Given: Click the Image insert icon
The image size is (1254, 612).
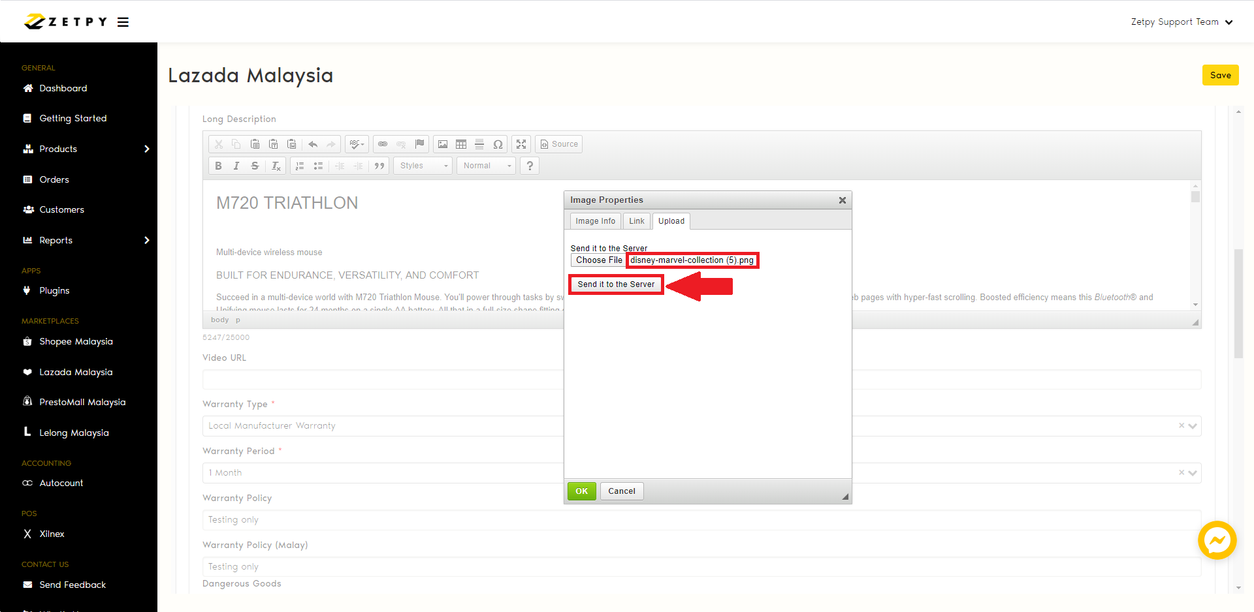Looking at the screenshot, I should (x=443, y=144).
